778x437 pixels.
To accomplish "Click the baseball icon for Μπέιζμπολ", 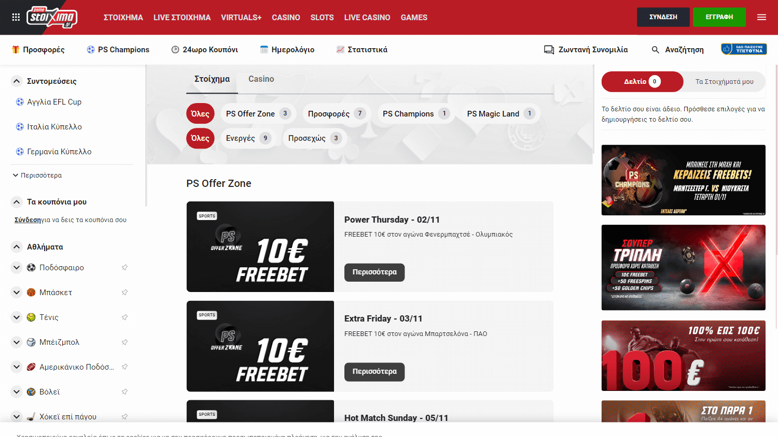I will (x=31, y=342).
